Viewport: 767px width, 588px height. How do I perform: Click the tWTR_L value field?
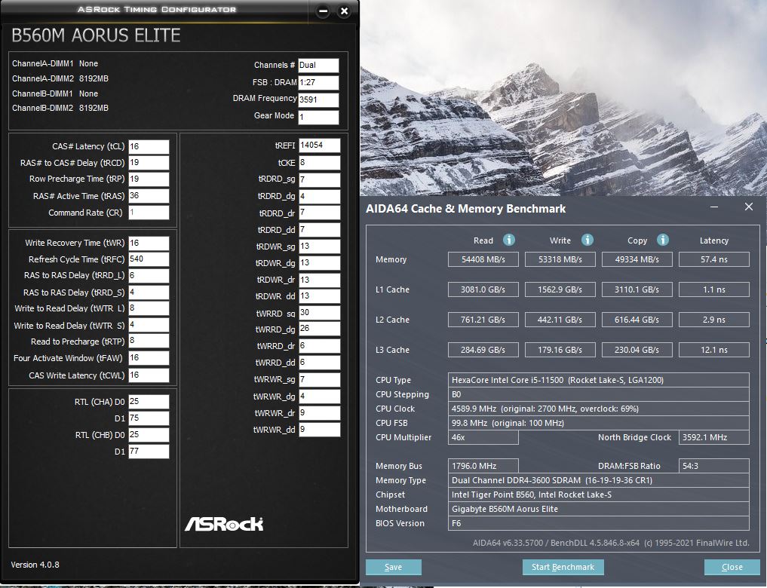[x=149, y=308]
